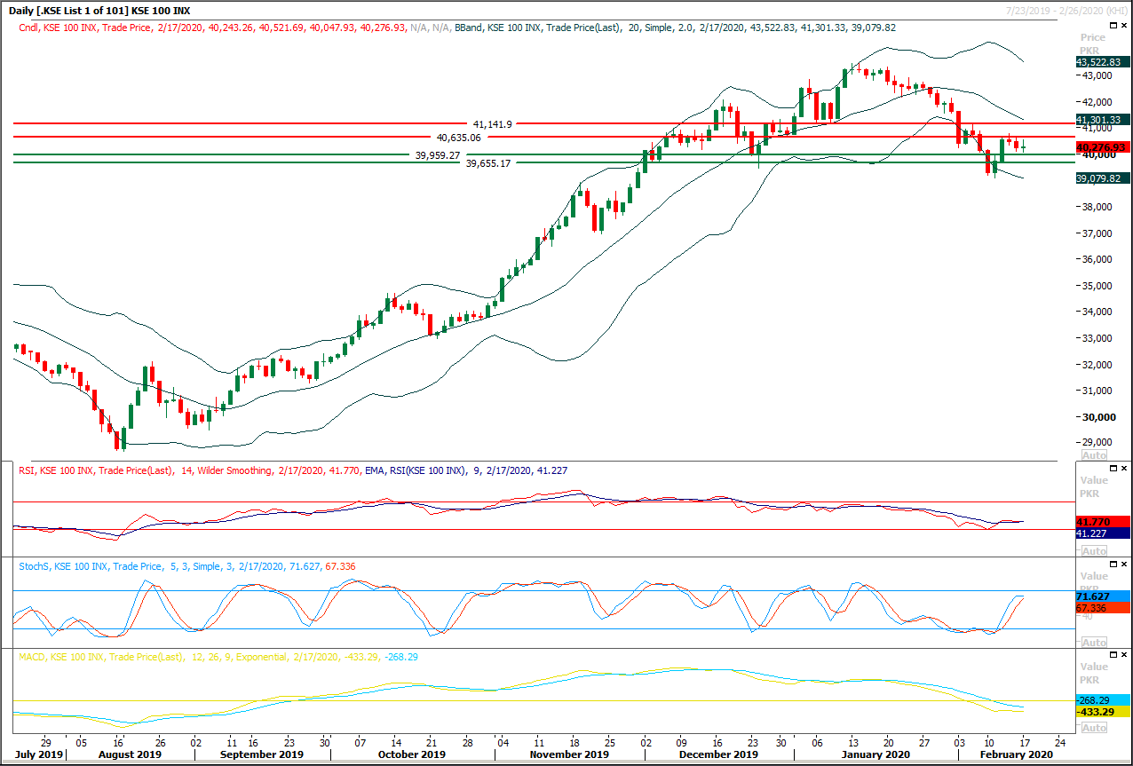Select the 41,141.9 resistance line label
Image resolution: width=1133 pixels, height=766 pixels.
tap(494, 124)
